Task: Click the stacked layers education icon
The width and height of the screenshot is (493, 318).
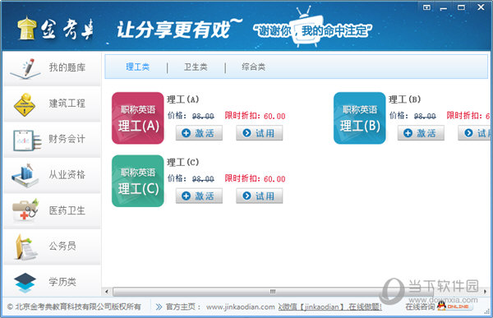Action: pos(25,282)
